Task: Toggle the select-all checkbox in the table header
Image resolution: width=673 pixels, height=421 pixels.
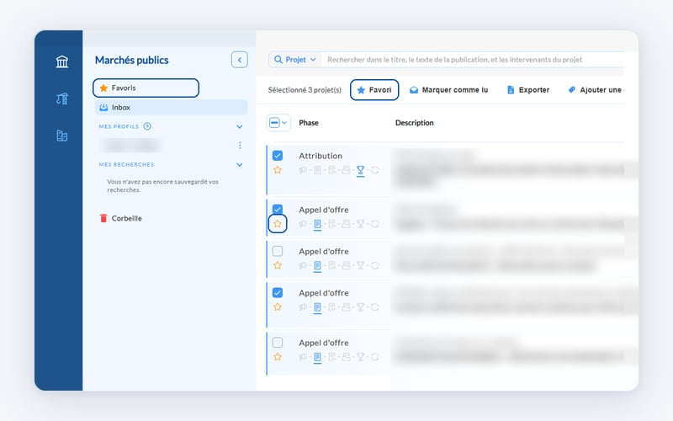Action: click(x=274, y=123)
